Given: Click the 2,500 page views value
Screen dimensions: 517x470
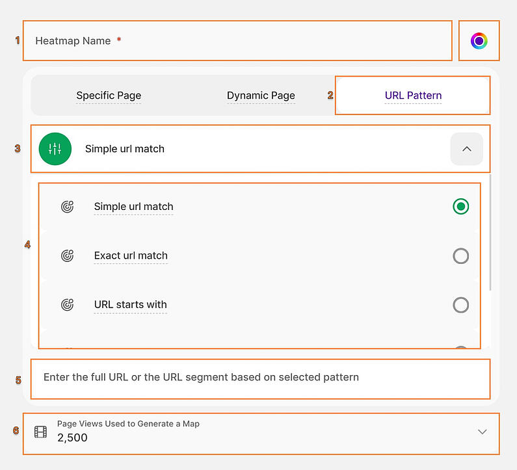Looking at the screenshot, I should coord(72,437).
